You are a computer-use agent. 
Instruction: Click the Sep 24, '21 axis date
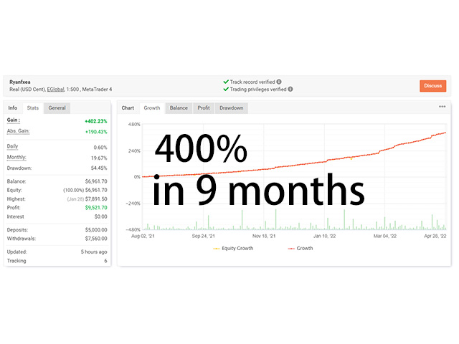click(x=204, y=236)
